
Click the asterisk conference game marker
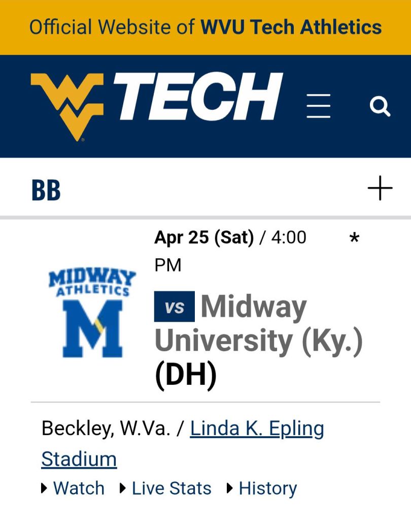[x=355, y=238]
